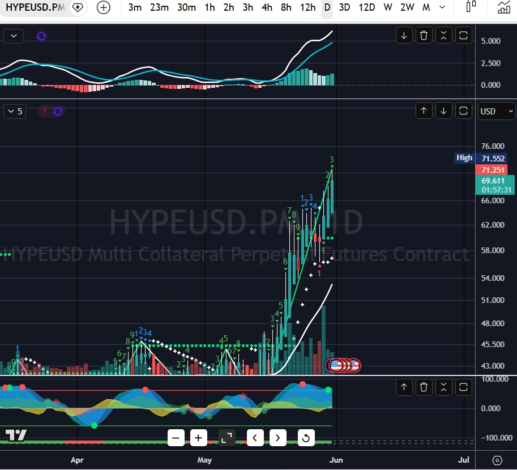Click the HYPEUSD.PM symbol search field
This screenshot has width=517, height=470.
(35, 7)
